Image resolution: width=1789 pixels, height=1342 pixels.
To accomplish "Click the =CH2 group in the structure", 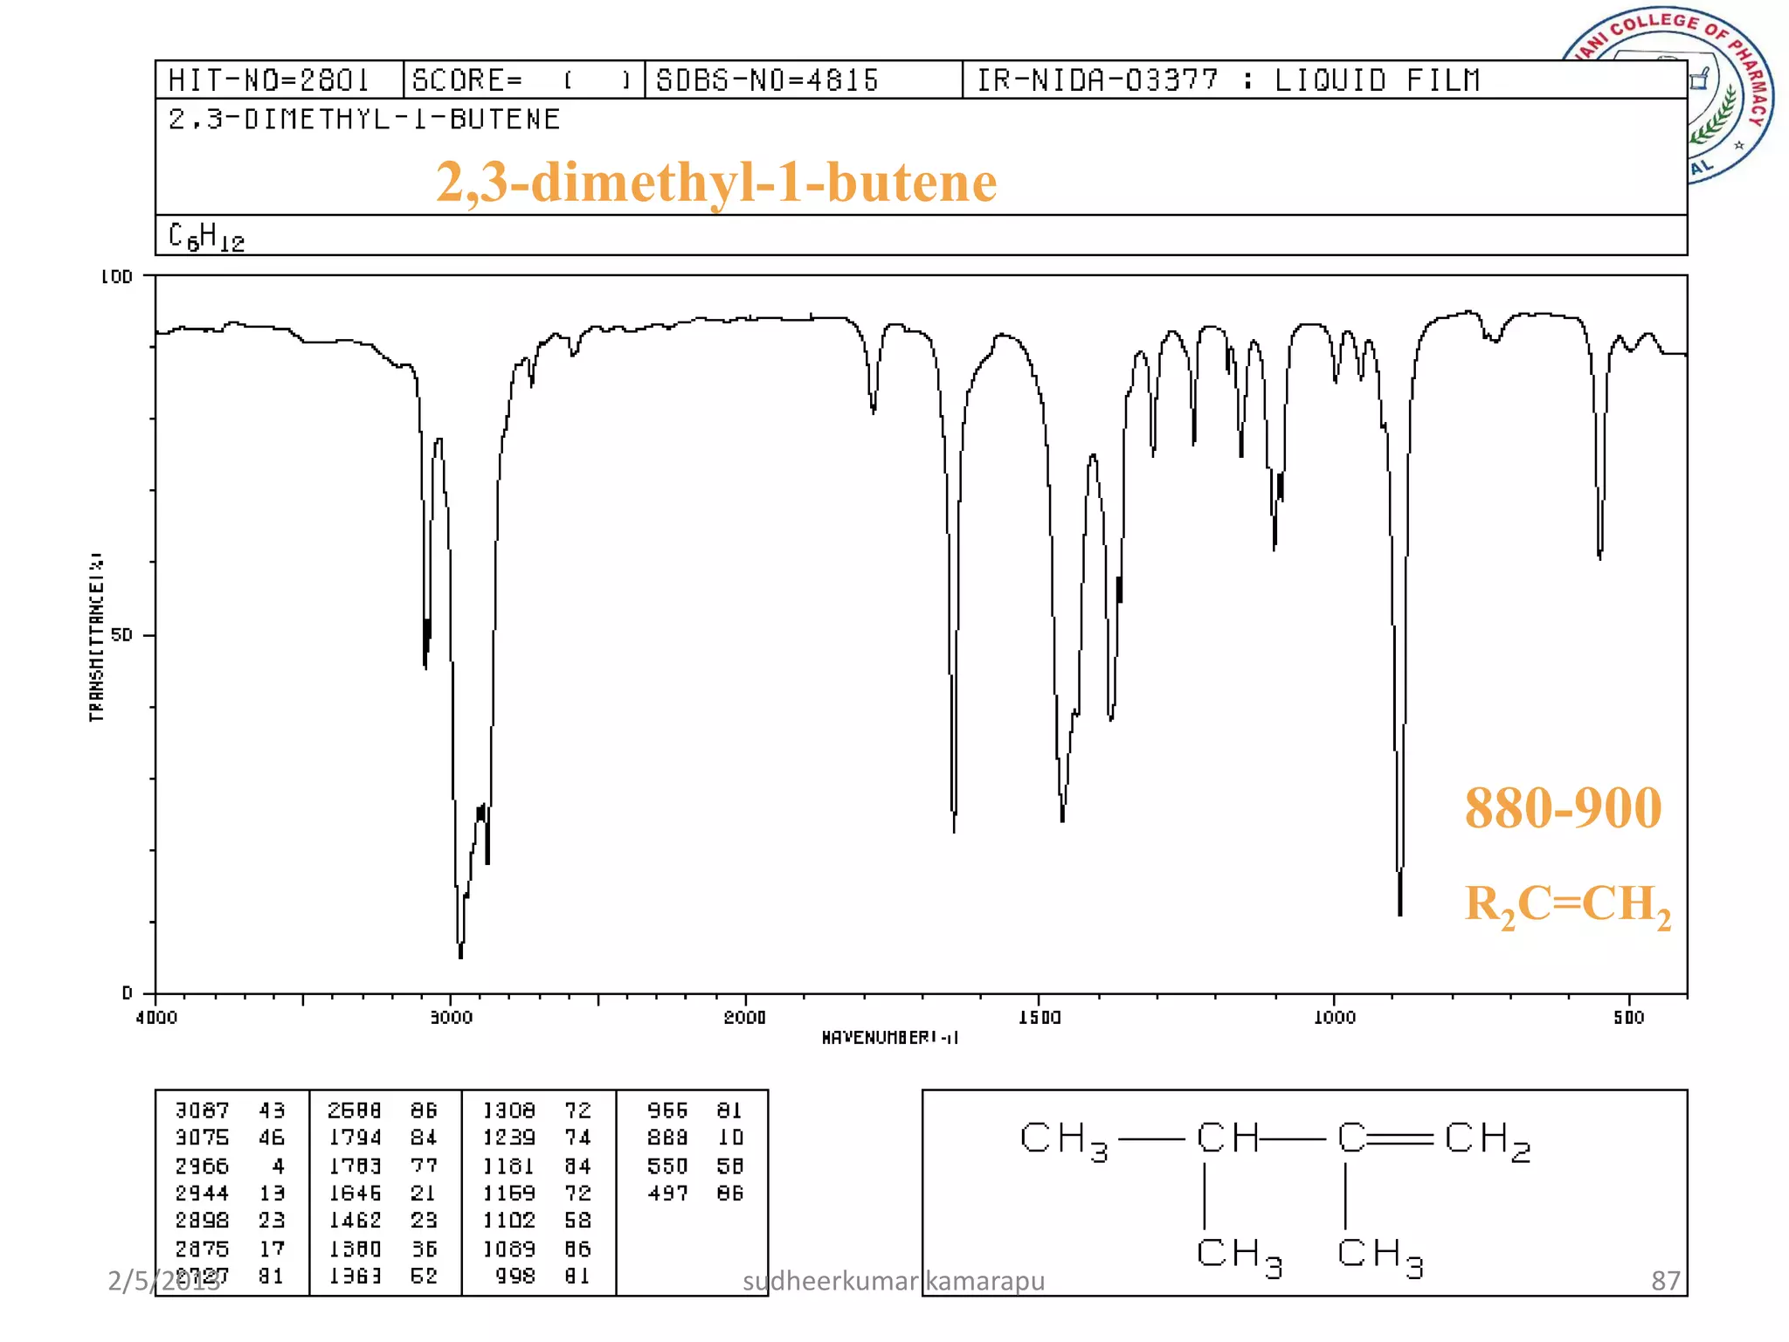I will (x=1487, y=1140).
